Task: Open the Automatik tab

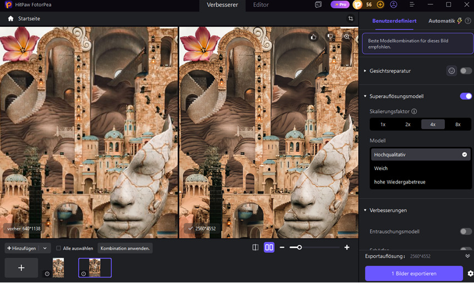Action: click(442, 21)
